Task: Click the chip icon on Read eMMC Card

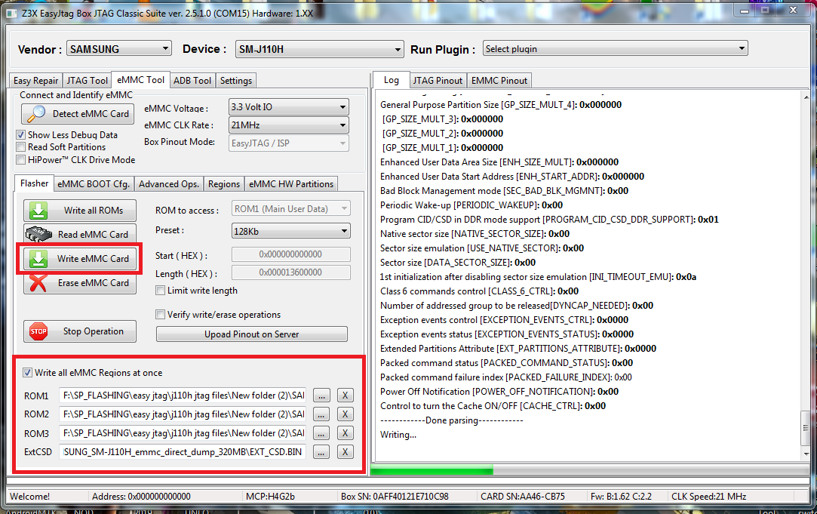Action: [x=38, y=234]
